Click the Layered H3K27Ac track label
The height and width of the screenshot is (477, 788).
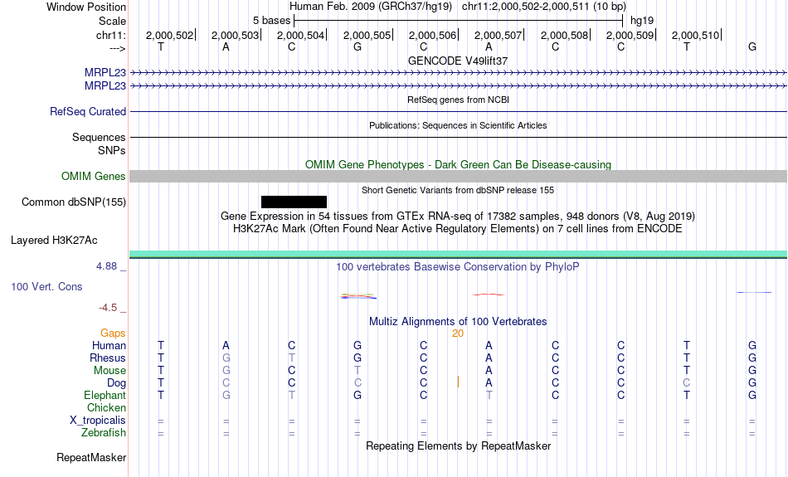[x=54, y=241]
